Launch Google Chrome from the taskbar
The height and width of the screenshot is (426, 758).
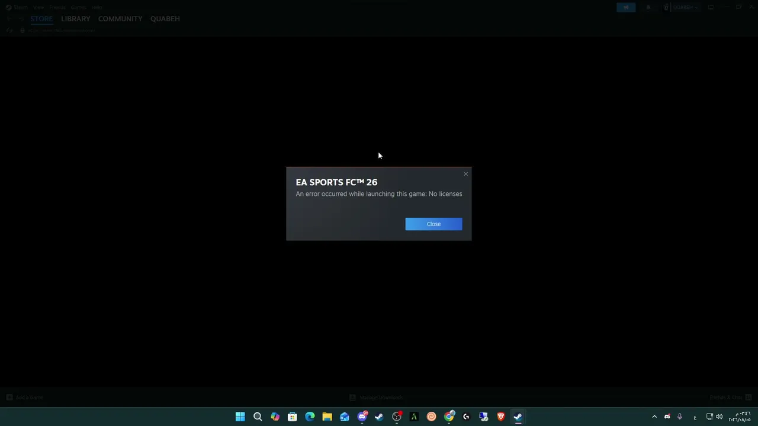click(x=449, y=417)
